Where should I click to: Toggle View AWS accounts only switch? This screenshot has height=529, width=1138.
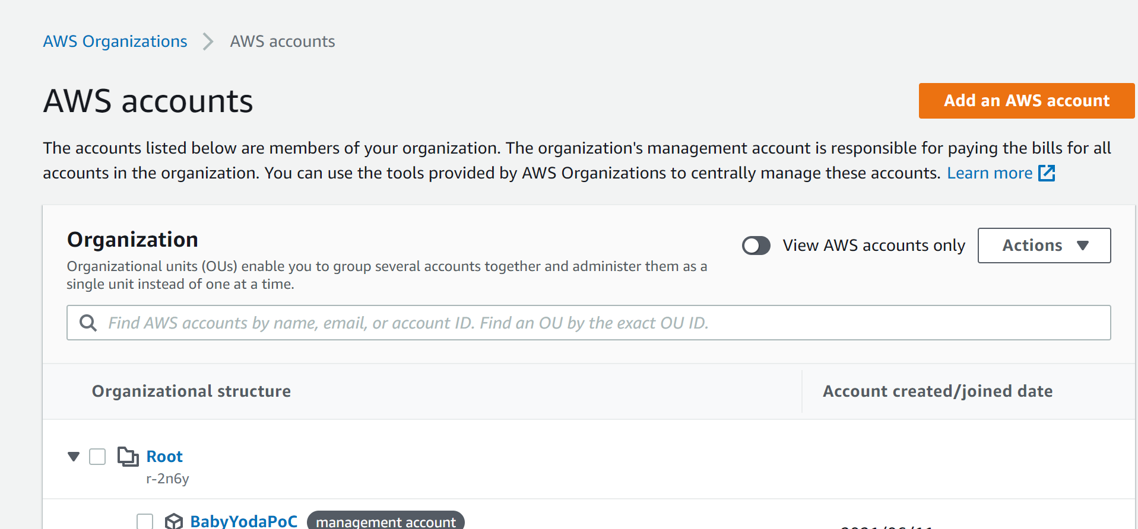(x=756, y=246)
